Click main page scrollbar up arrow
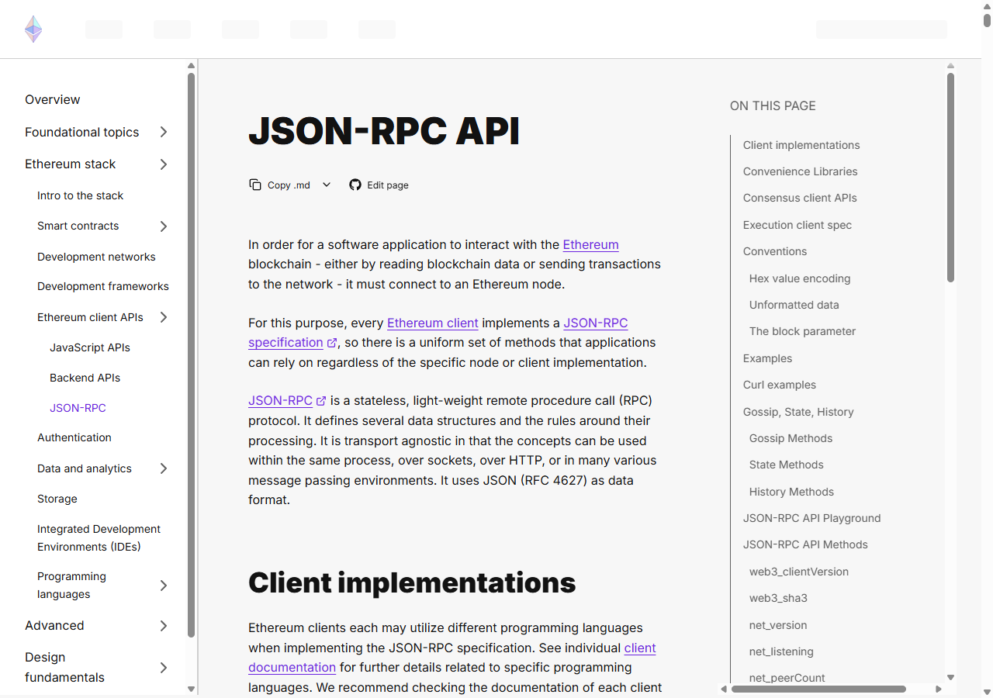 click(988, 6)
